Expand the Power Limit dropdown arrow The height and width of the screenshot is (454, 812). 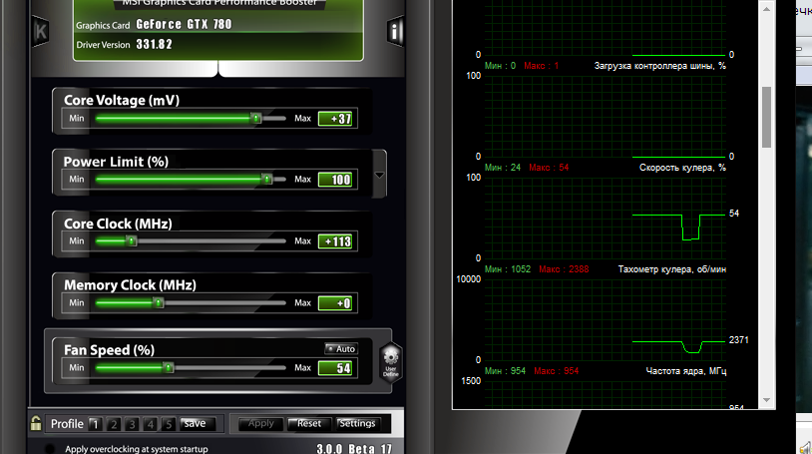pos(379,176)
